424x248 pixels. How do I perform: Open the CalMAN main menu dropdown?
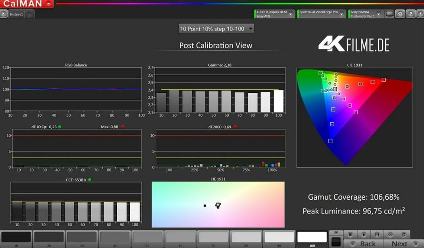pos(49,4)
